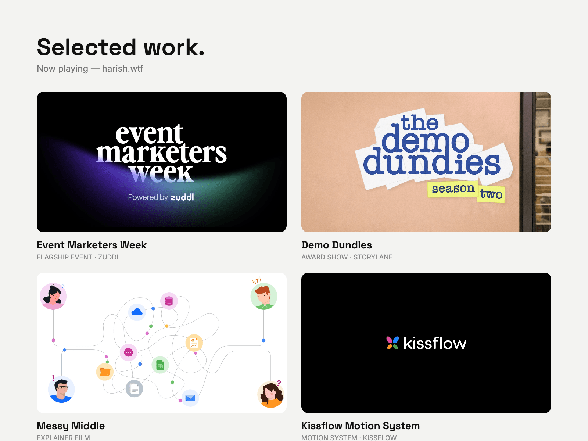This screenshot has width=588, height=441.
Task: Click the blue envelope mail icon
Action: coord(190,398)
